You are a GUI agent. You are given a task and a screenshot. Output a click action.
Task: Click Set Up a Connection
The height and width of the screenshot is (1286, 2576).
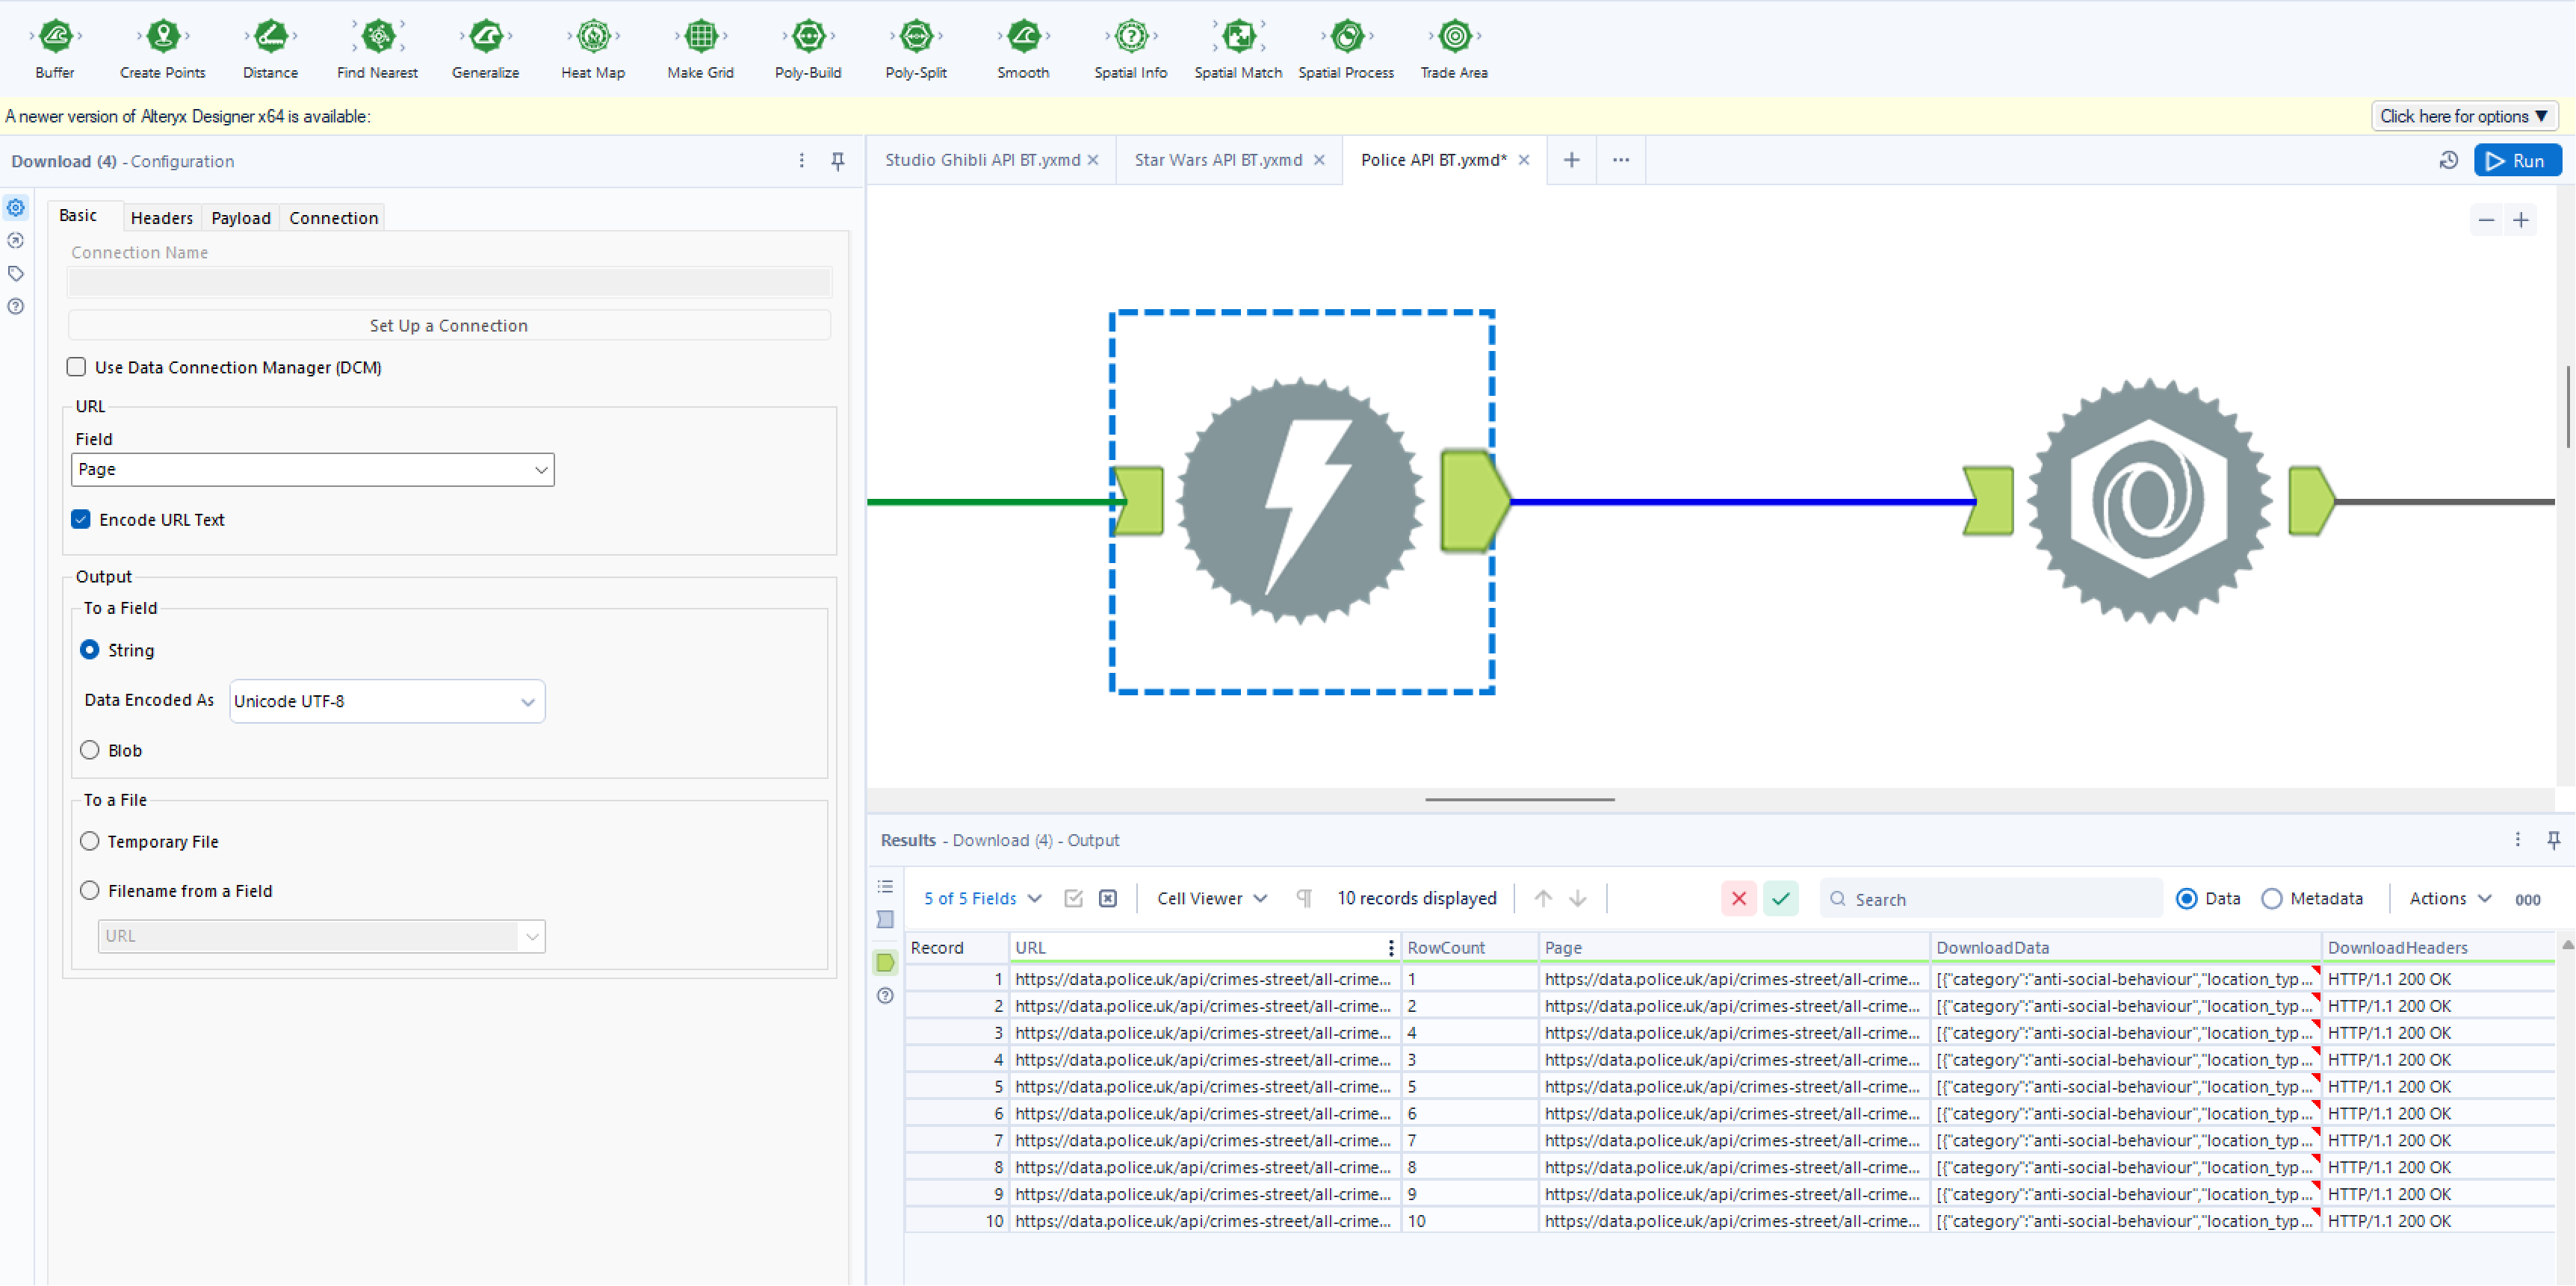(449, 325)
